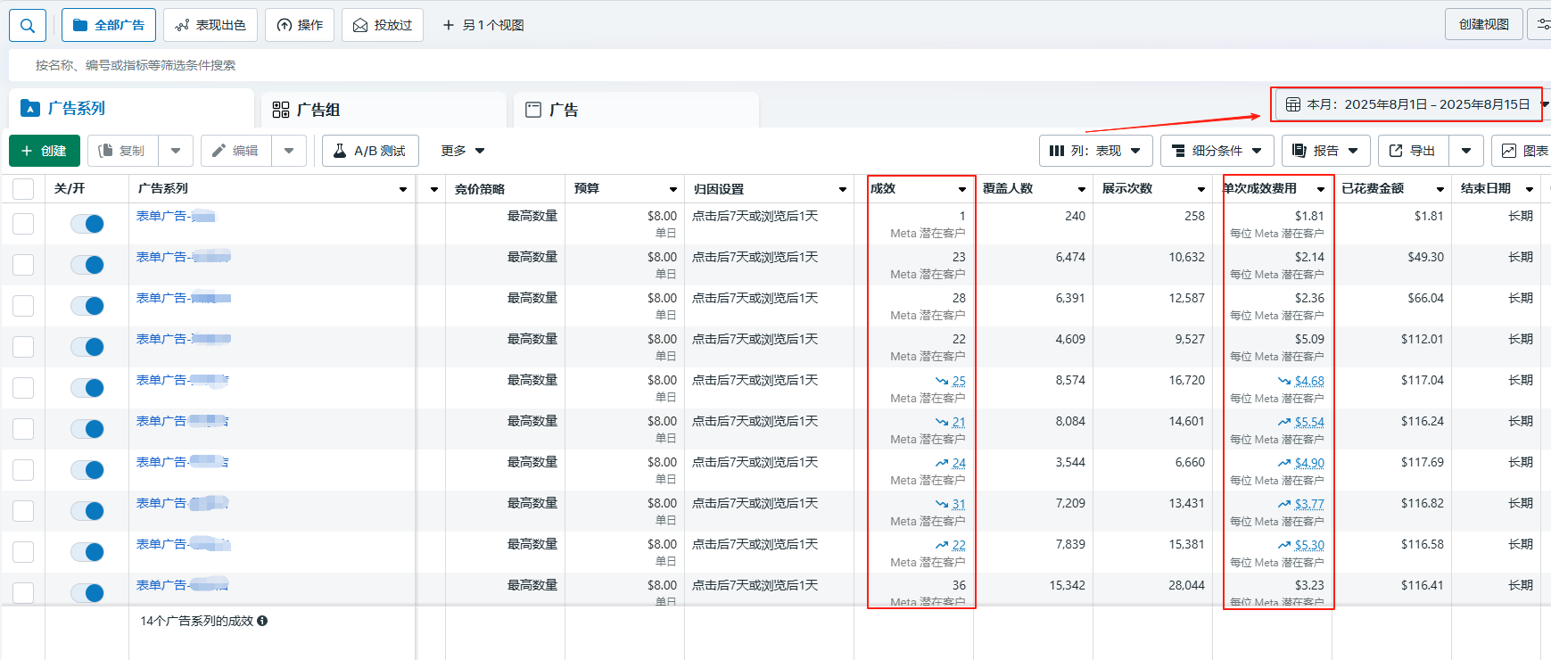Viewport: 1551px width, 660px height.
Task: Toggle off campaign with $49.30 spend
Action: click(x=87, y=265)
